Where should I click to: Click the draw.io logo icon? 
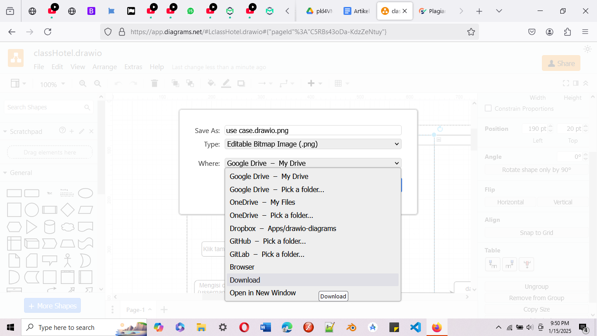[16, 58]
